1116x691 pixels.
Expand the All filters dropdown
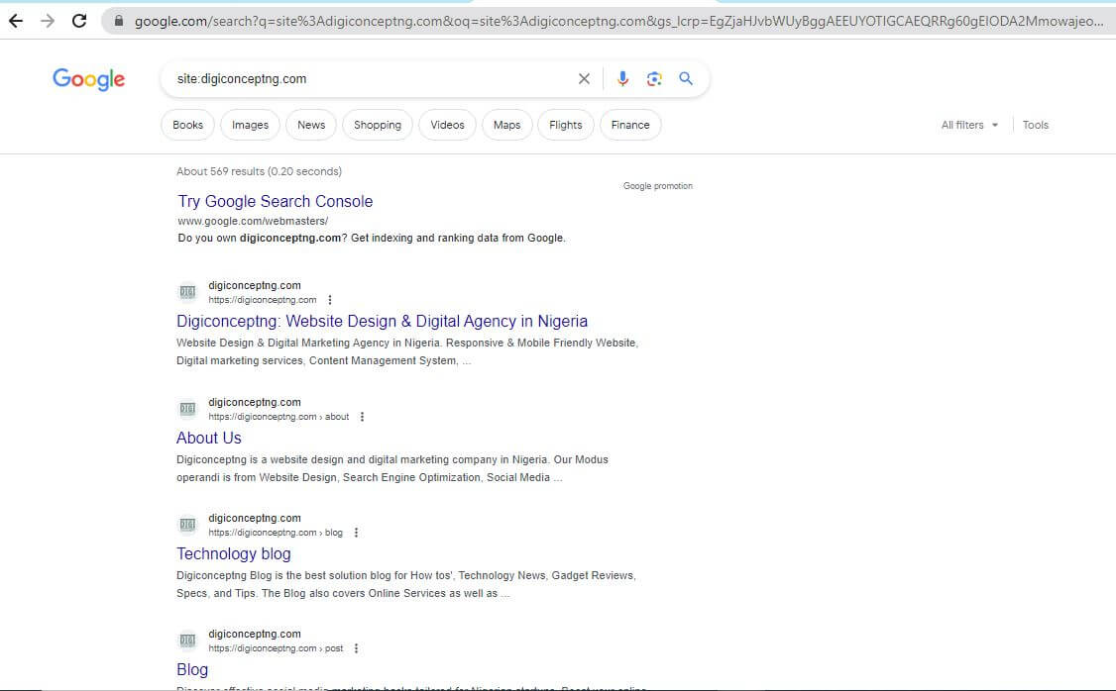pyautogui.click(x=968, y=125)
